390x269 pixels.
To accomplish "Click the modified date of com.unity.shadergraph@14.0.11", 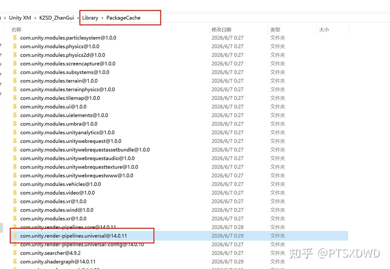I will pyautogui.click(x=227, y=262).
